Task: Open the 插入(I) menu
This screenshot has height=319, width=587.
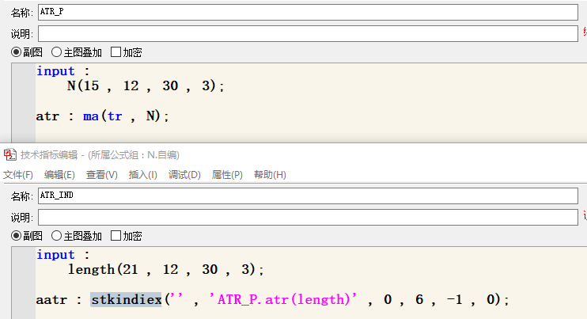Action: 142,175
